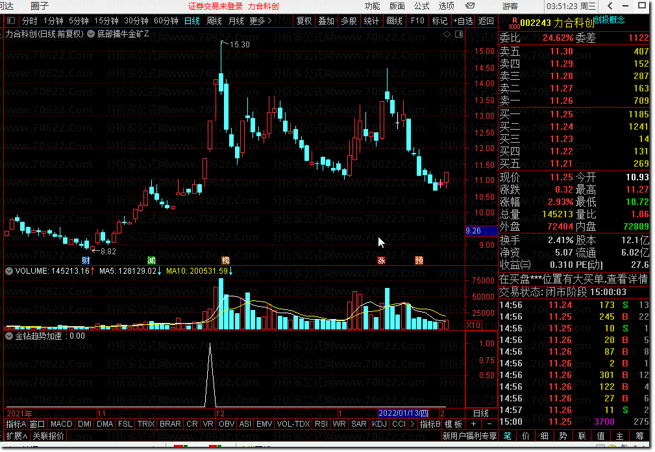This screenshot has height=452, width=655.
Task: Click the plus zoom-in button at chart bottom
Action: [473, 424]
